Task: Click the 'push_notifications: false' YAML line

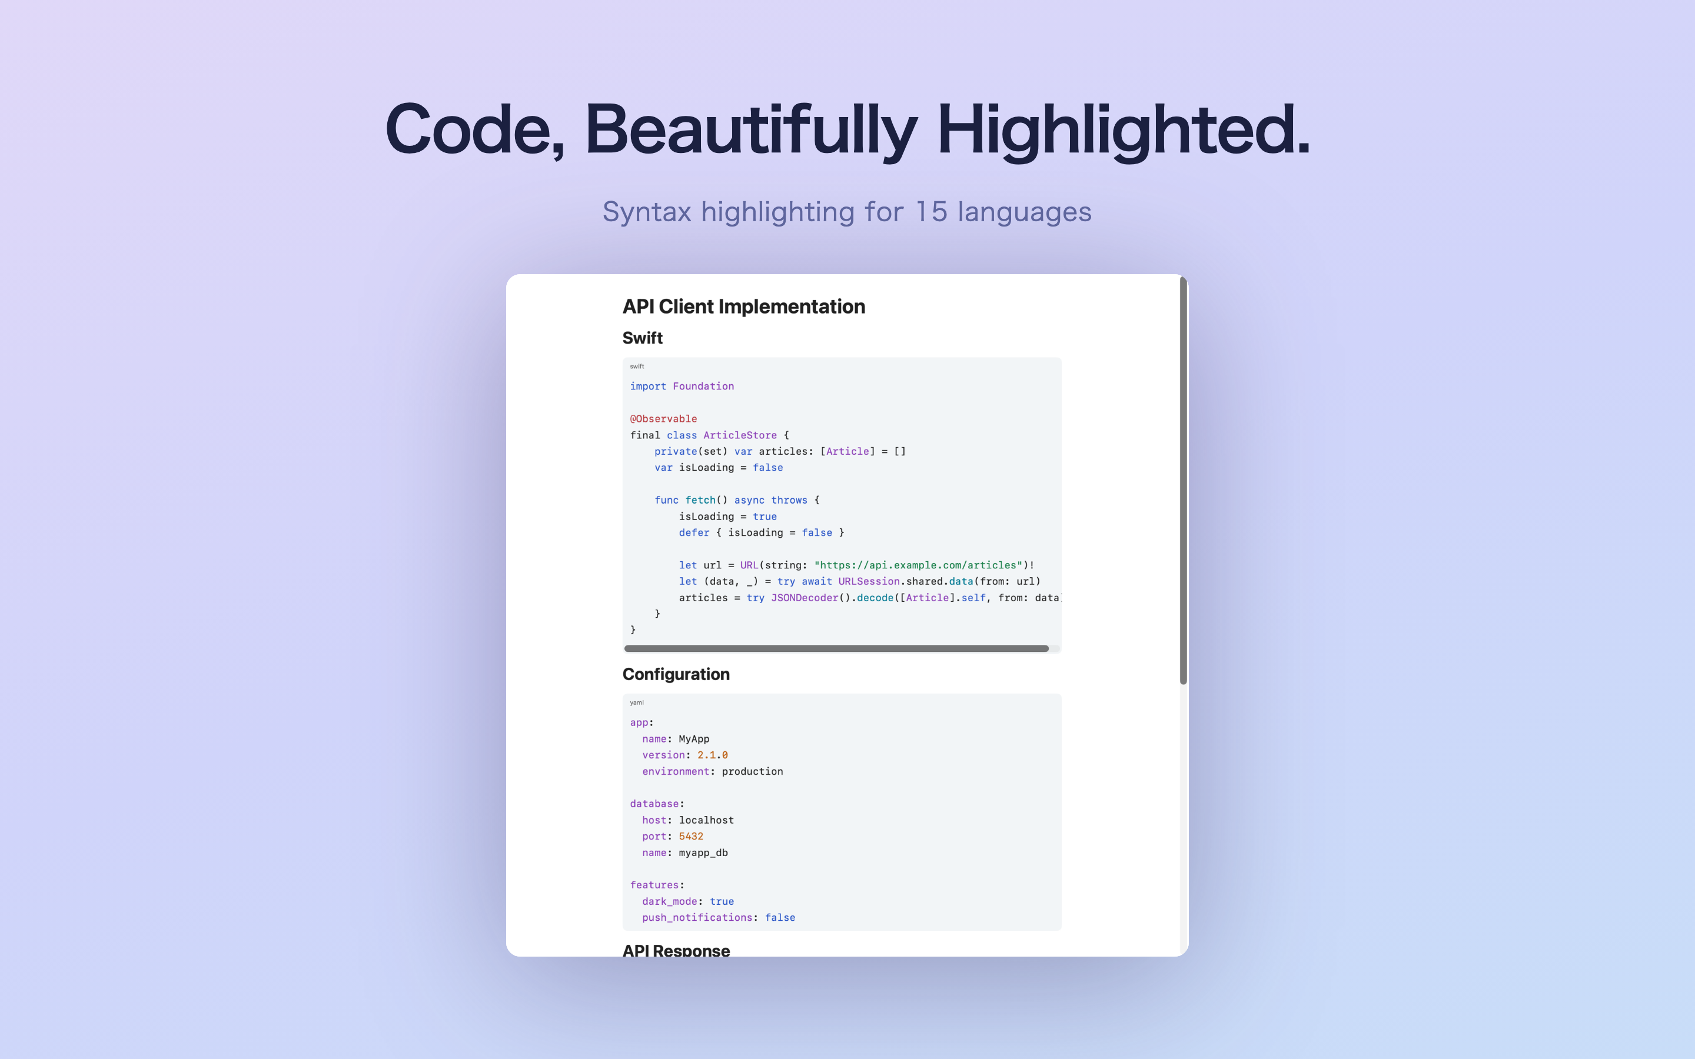Action: coord(719,918)
